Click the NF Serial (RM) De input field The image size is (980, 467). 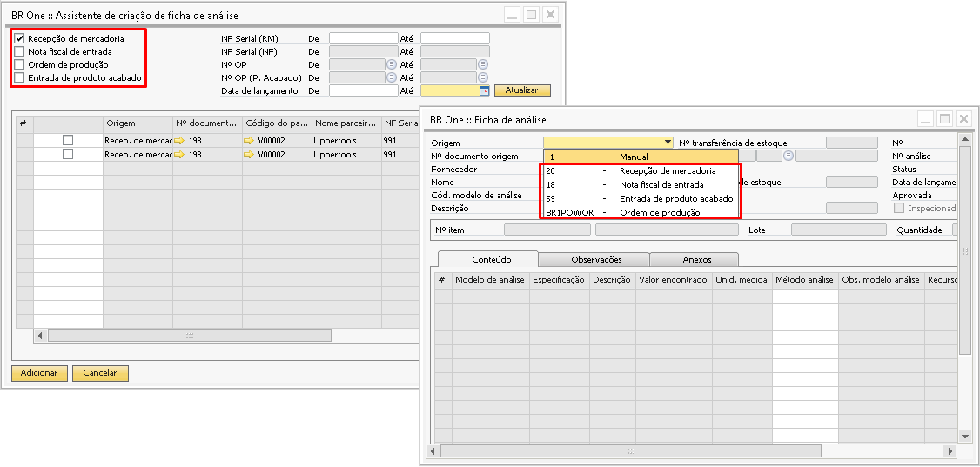pyautogui.click(x=363, y=38)
